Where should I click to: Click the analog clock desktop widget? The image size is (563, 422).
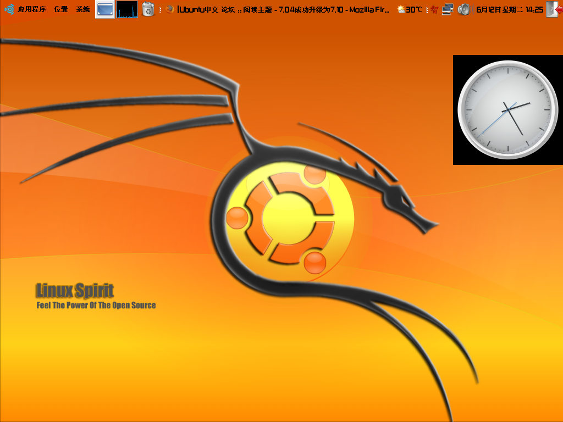[x=507, y=110]
